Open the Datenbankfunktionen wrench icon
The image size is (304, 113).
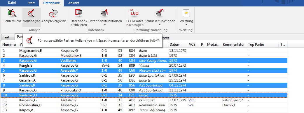105,14
